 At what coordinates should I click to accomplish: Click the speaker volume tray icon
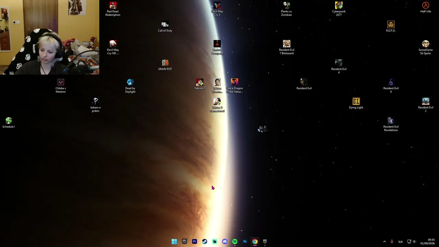414,242
